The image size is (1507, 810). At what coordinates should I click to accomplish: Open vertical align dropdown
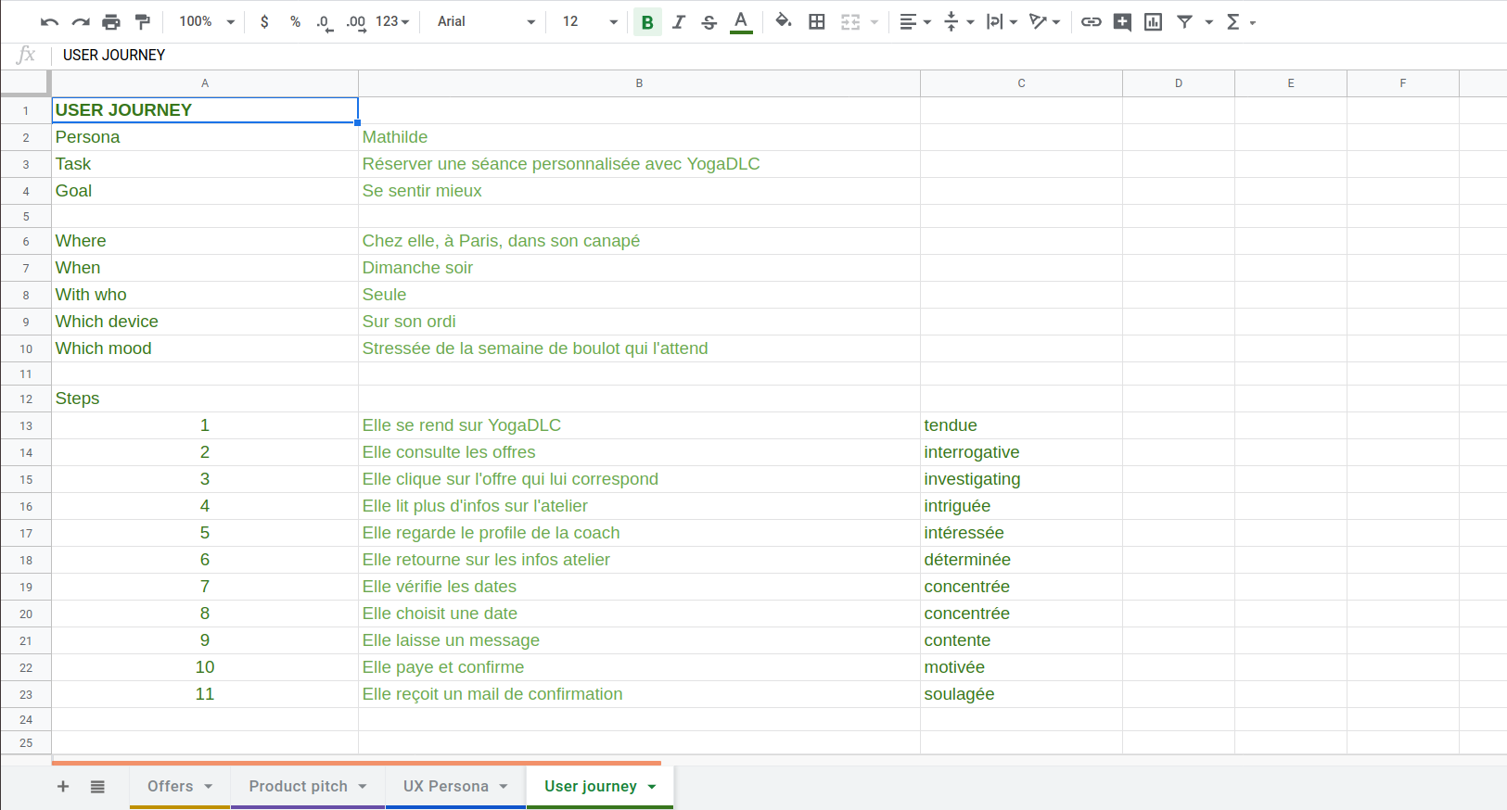coord(959,21)
